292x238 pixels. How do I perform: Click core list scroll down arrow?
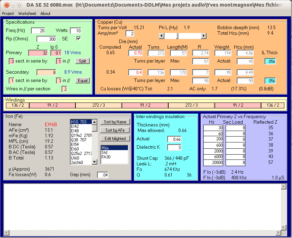click(95, 162)
